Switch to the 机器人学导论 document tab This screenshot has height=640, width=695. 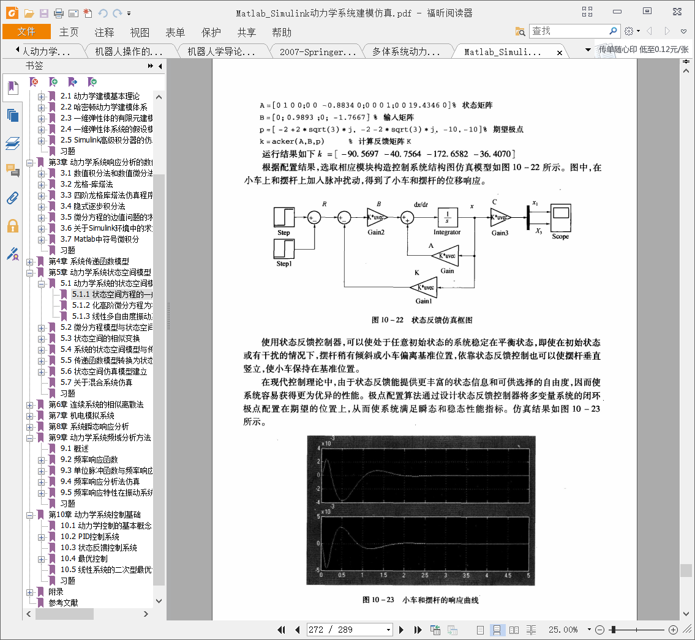(221, 52)
